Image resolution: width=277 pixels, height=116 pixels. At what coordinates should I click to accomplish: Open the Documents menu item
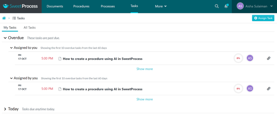coord(55,6)
